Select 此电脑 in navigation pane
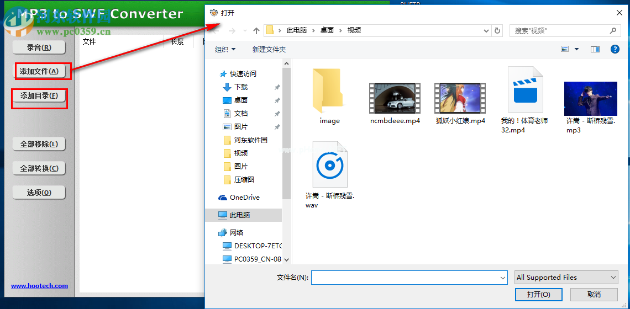630x309 pixels. [x=239, y=215]
